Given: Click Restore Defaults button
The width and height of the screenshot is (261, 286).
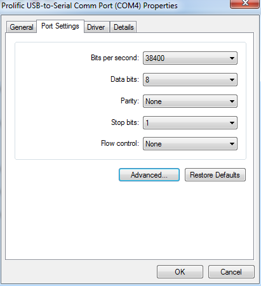Looking at the screenshot, I should (215, 175).
